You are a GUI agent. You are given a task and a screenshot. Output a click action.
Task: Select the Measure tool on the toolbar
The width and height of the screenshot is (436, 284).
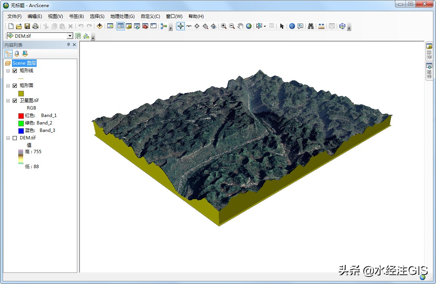point(321,26)
